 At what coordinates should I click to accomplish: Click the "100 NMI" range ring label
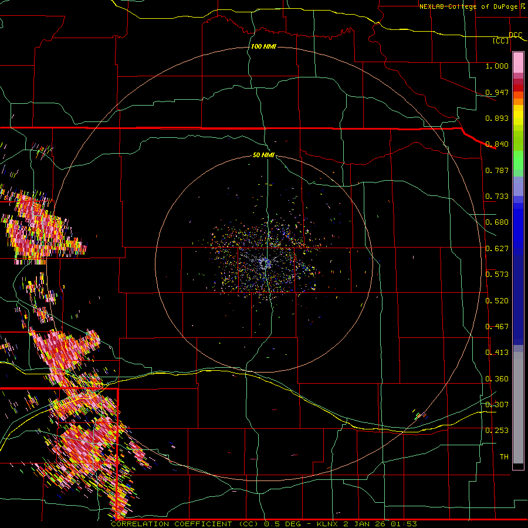tap(263, 46)
